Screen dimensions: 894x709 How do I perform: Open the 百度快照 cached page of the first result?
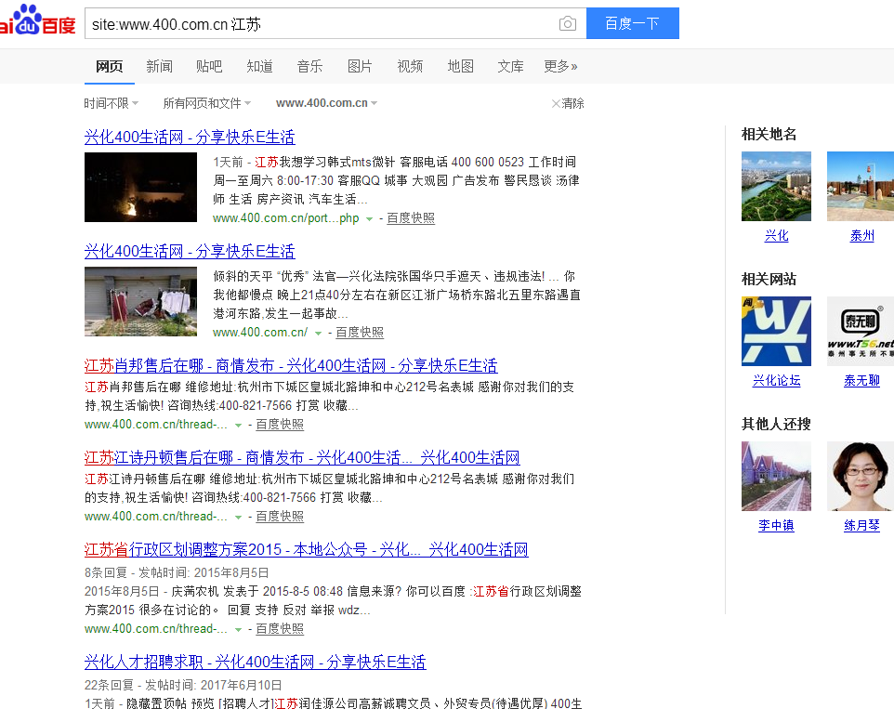(x=413, y=218)
